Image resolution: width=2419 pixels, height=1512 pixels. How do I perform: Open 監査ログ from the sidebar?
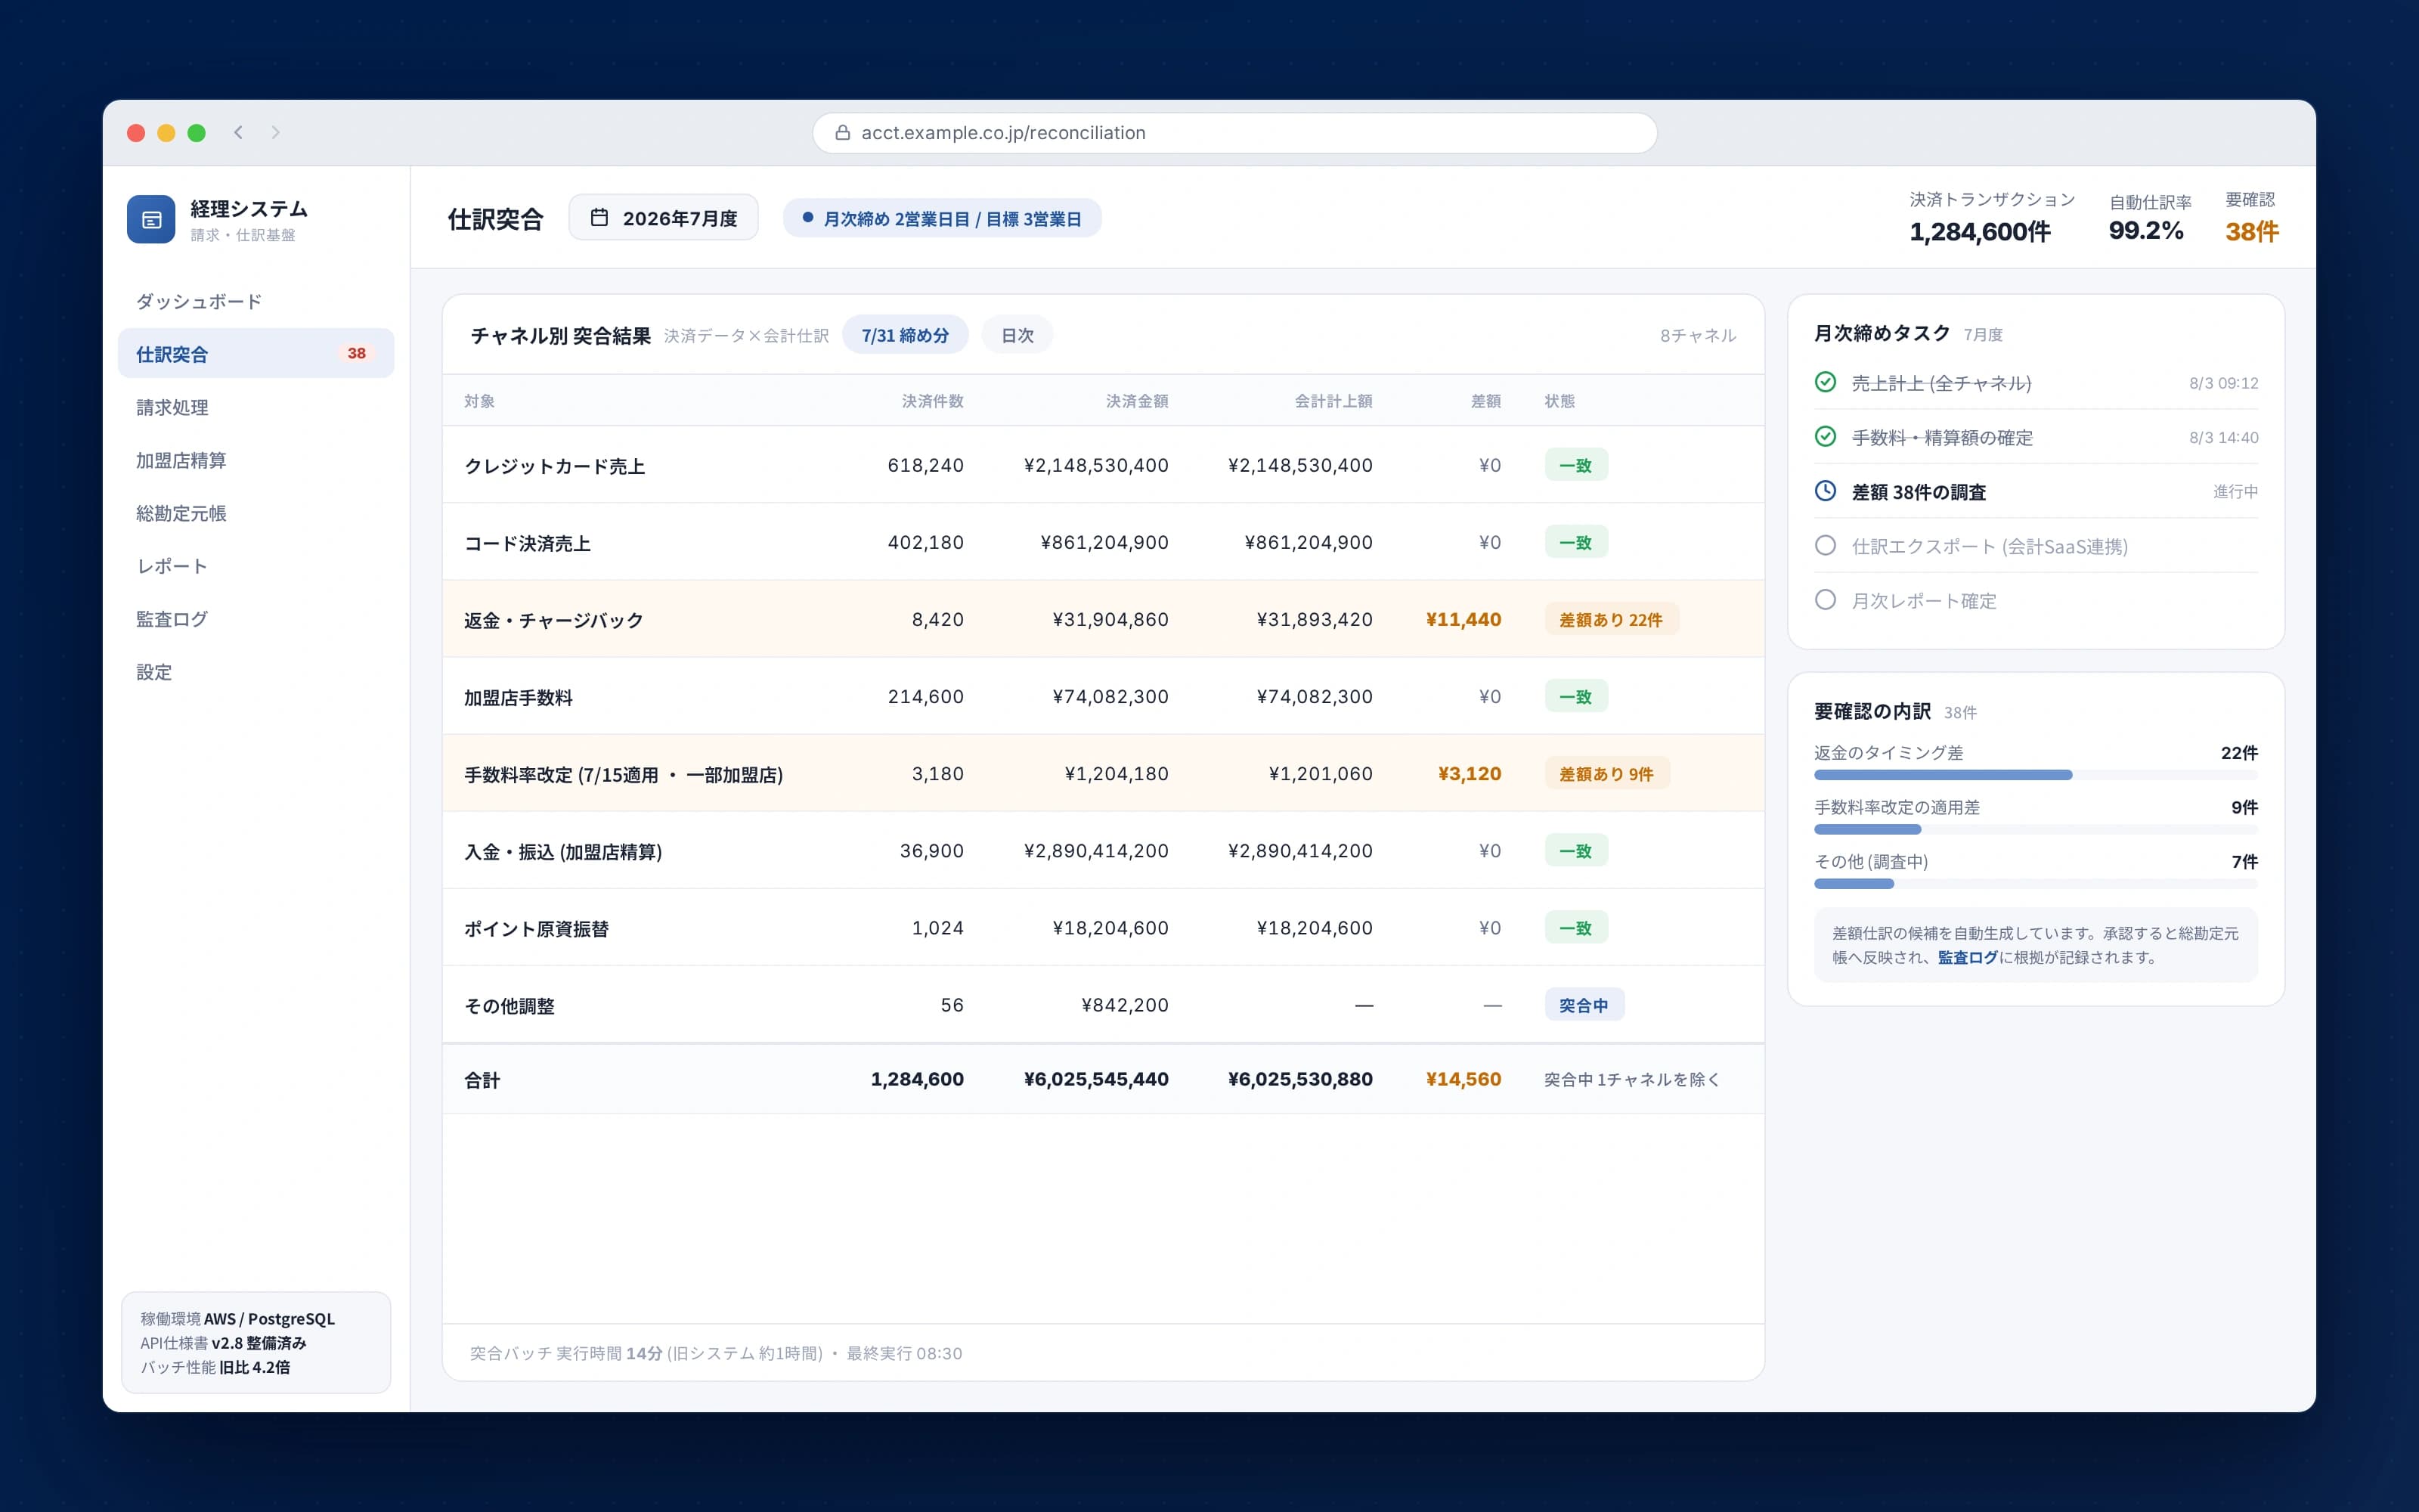coord(256,619)
